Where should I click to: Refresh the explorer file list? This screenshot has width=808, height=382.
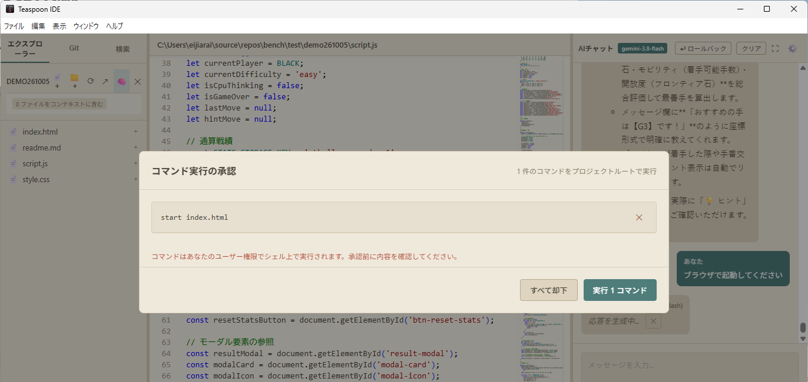(90, 81)
